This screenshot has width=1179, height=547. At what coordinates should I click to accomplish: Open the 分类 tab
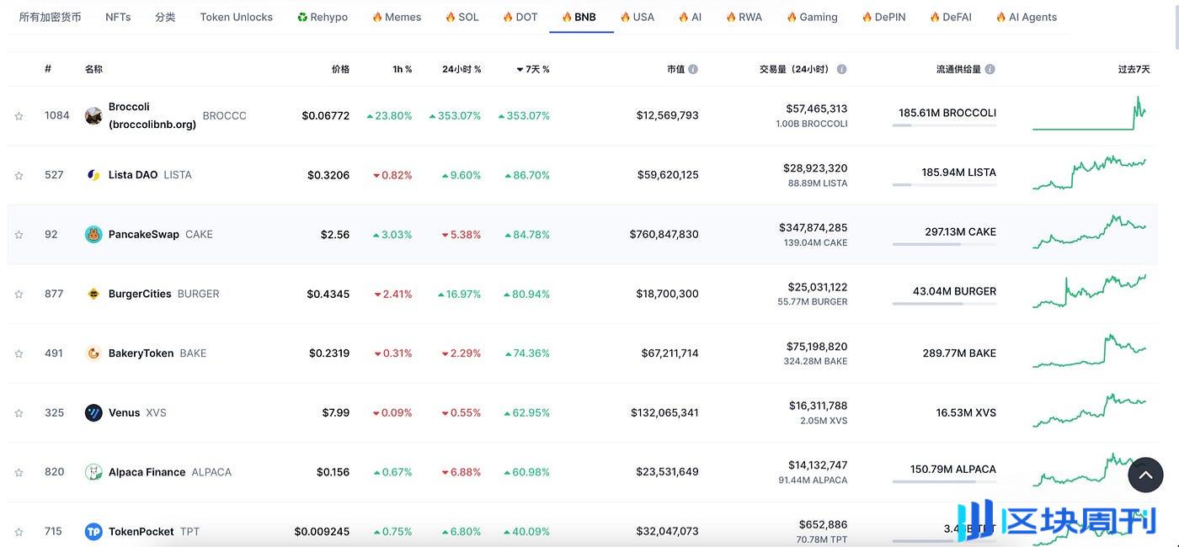tap(165, 17)
